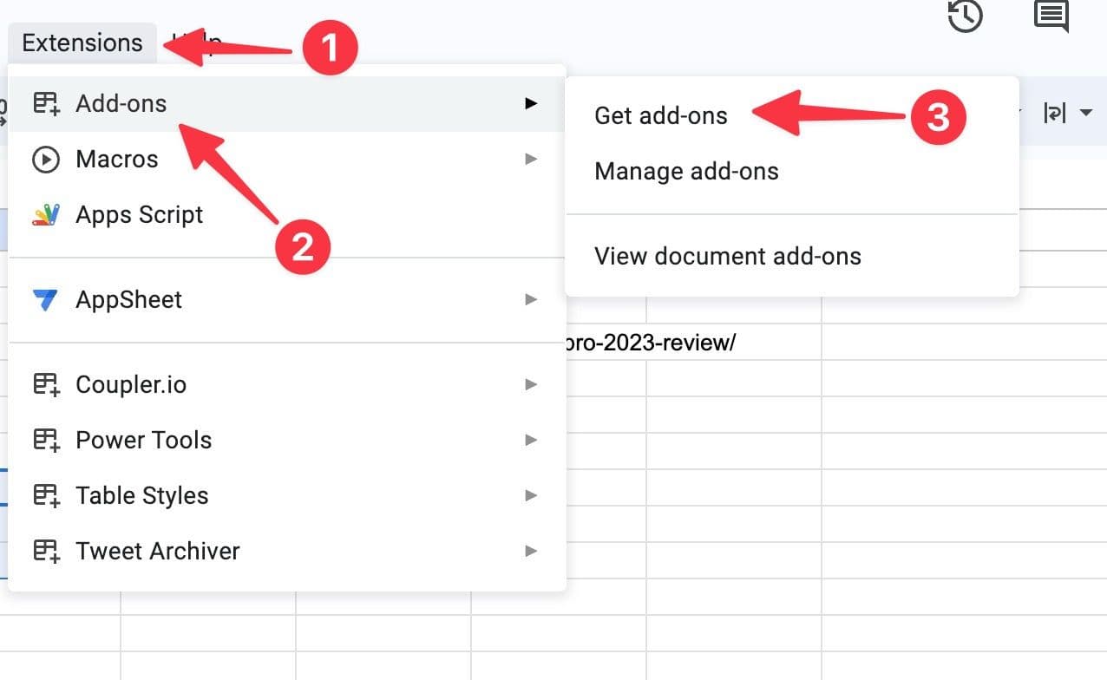Click the Macros play circle icon
This screenshot has width=1107, height=680.
(x=45, y=160)
